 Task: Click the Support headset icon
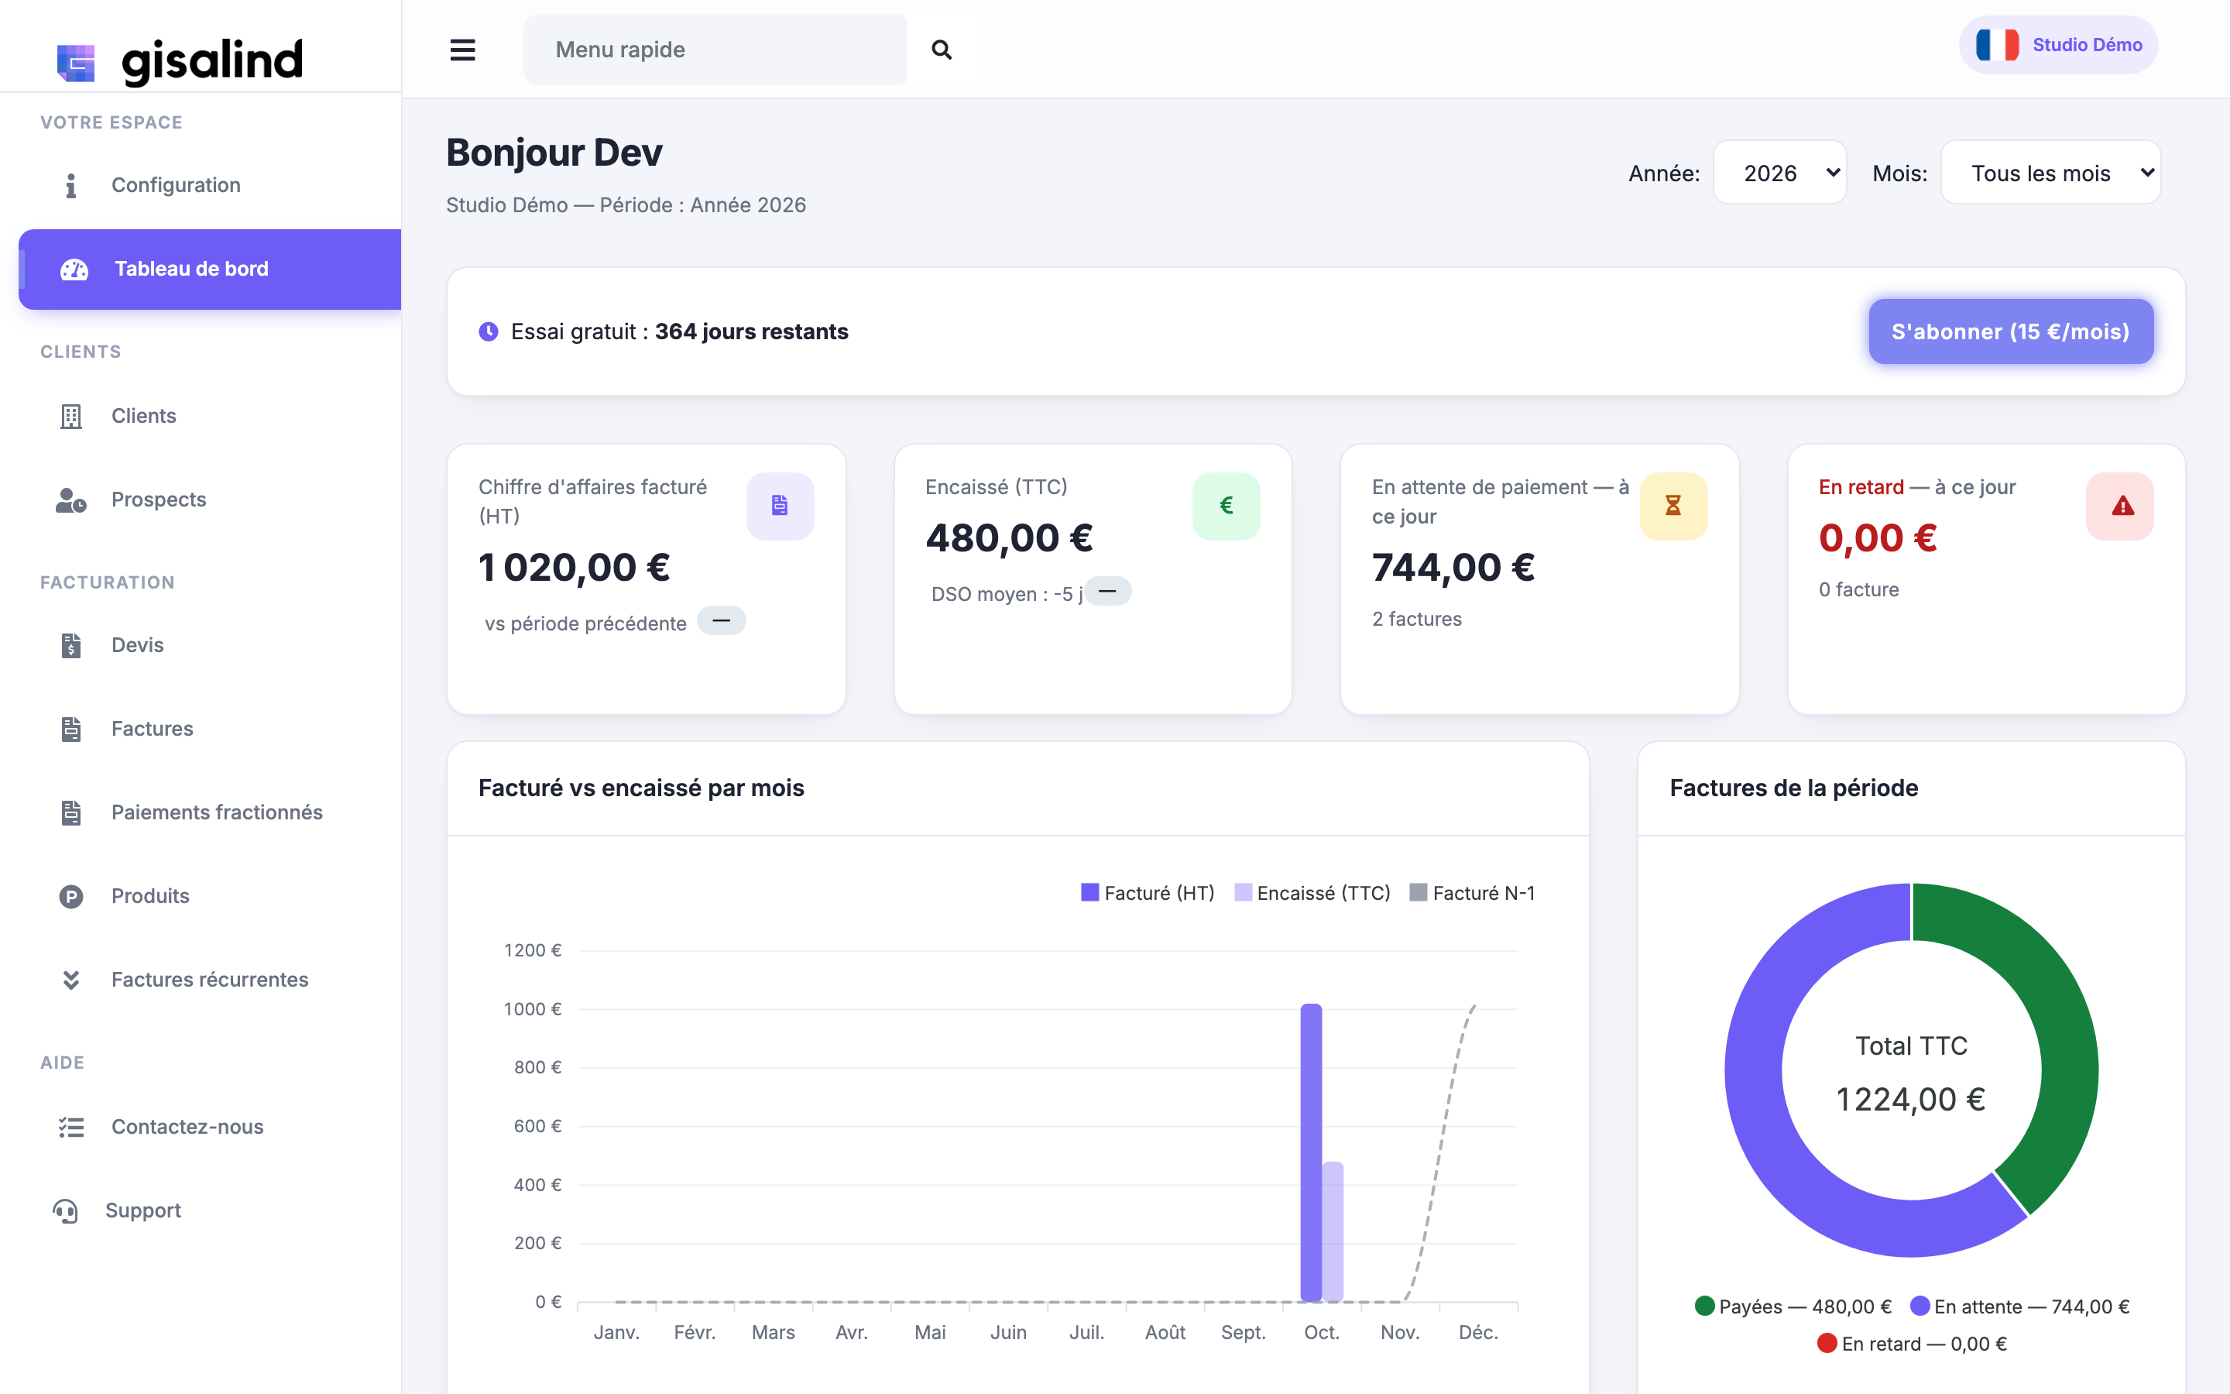(x=65, y=1210)
